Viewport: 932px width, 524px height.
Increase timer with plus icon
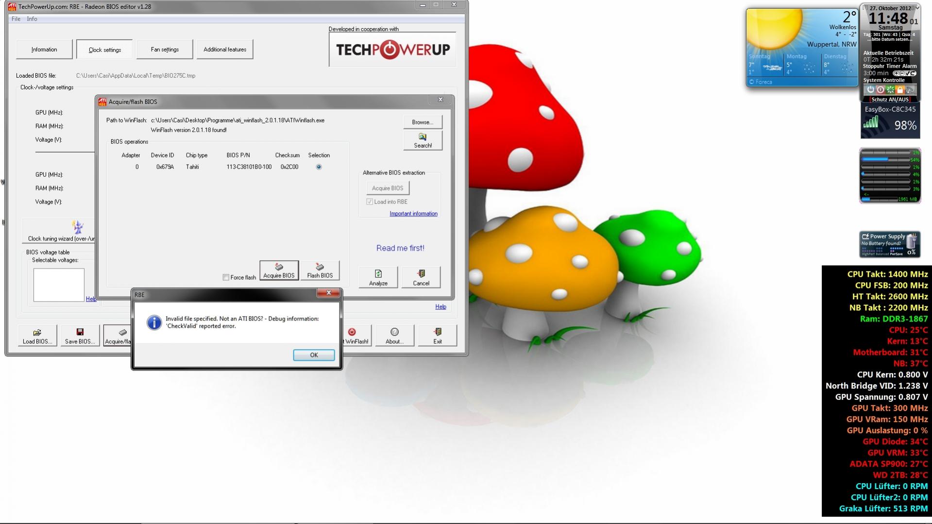pos(896,73)
